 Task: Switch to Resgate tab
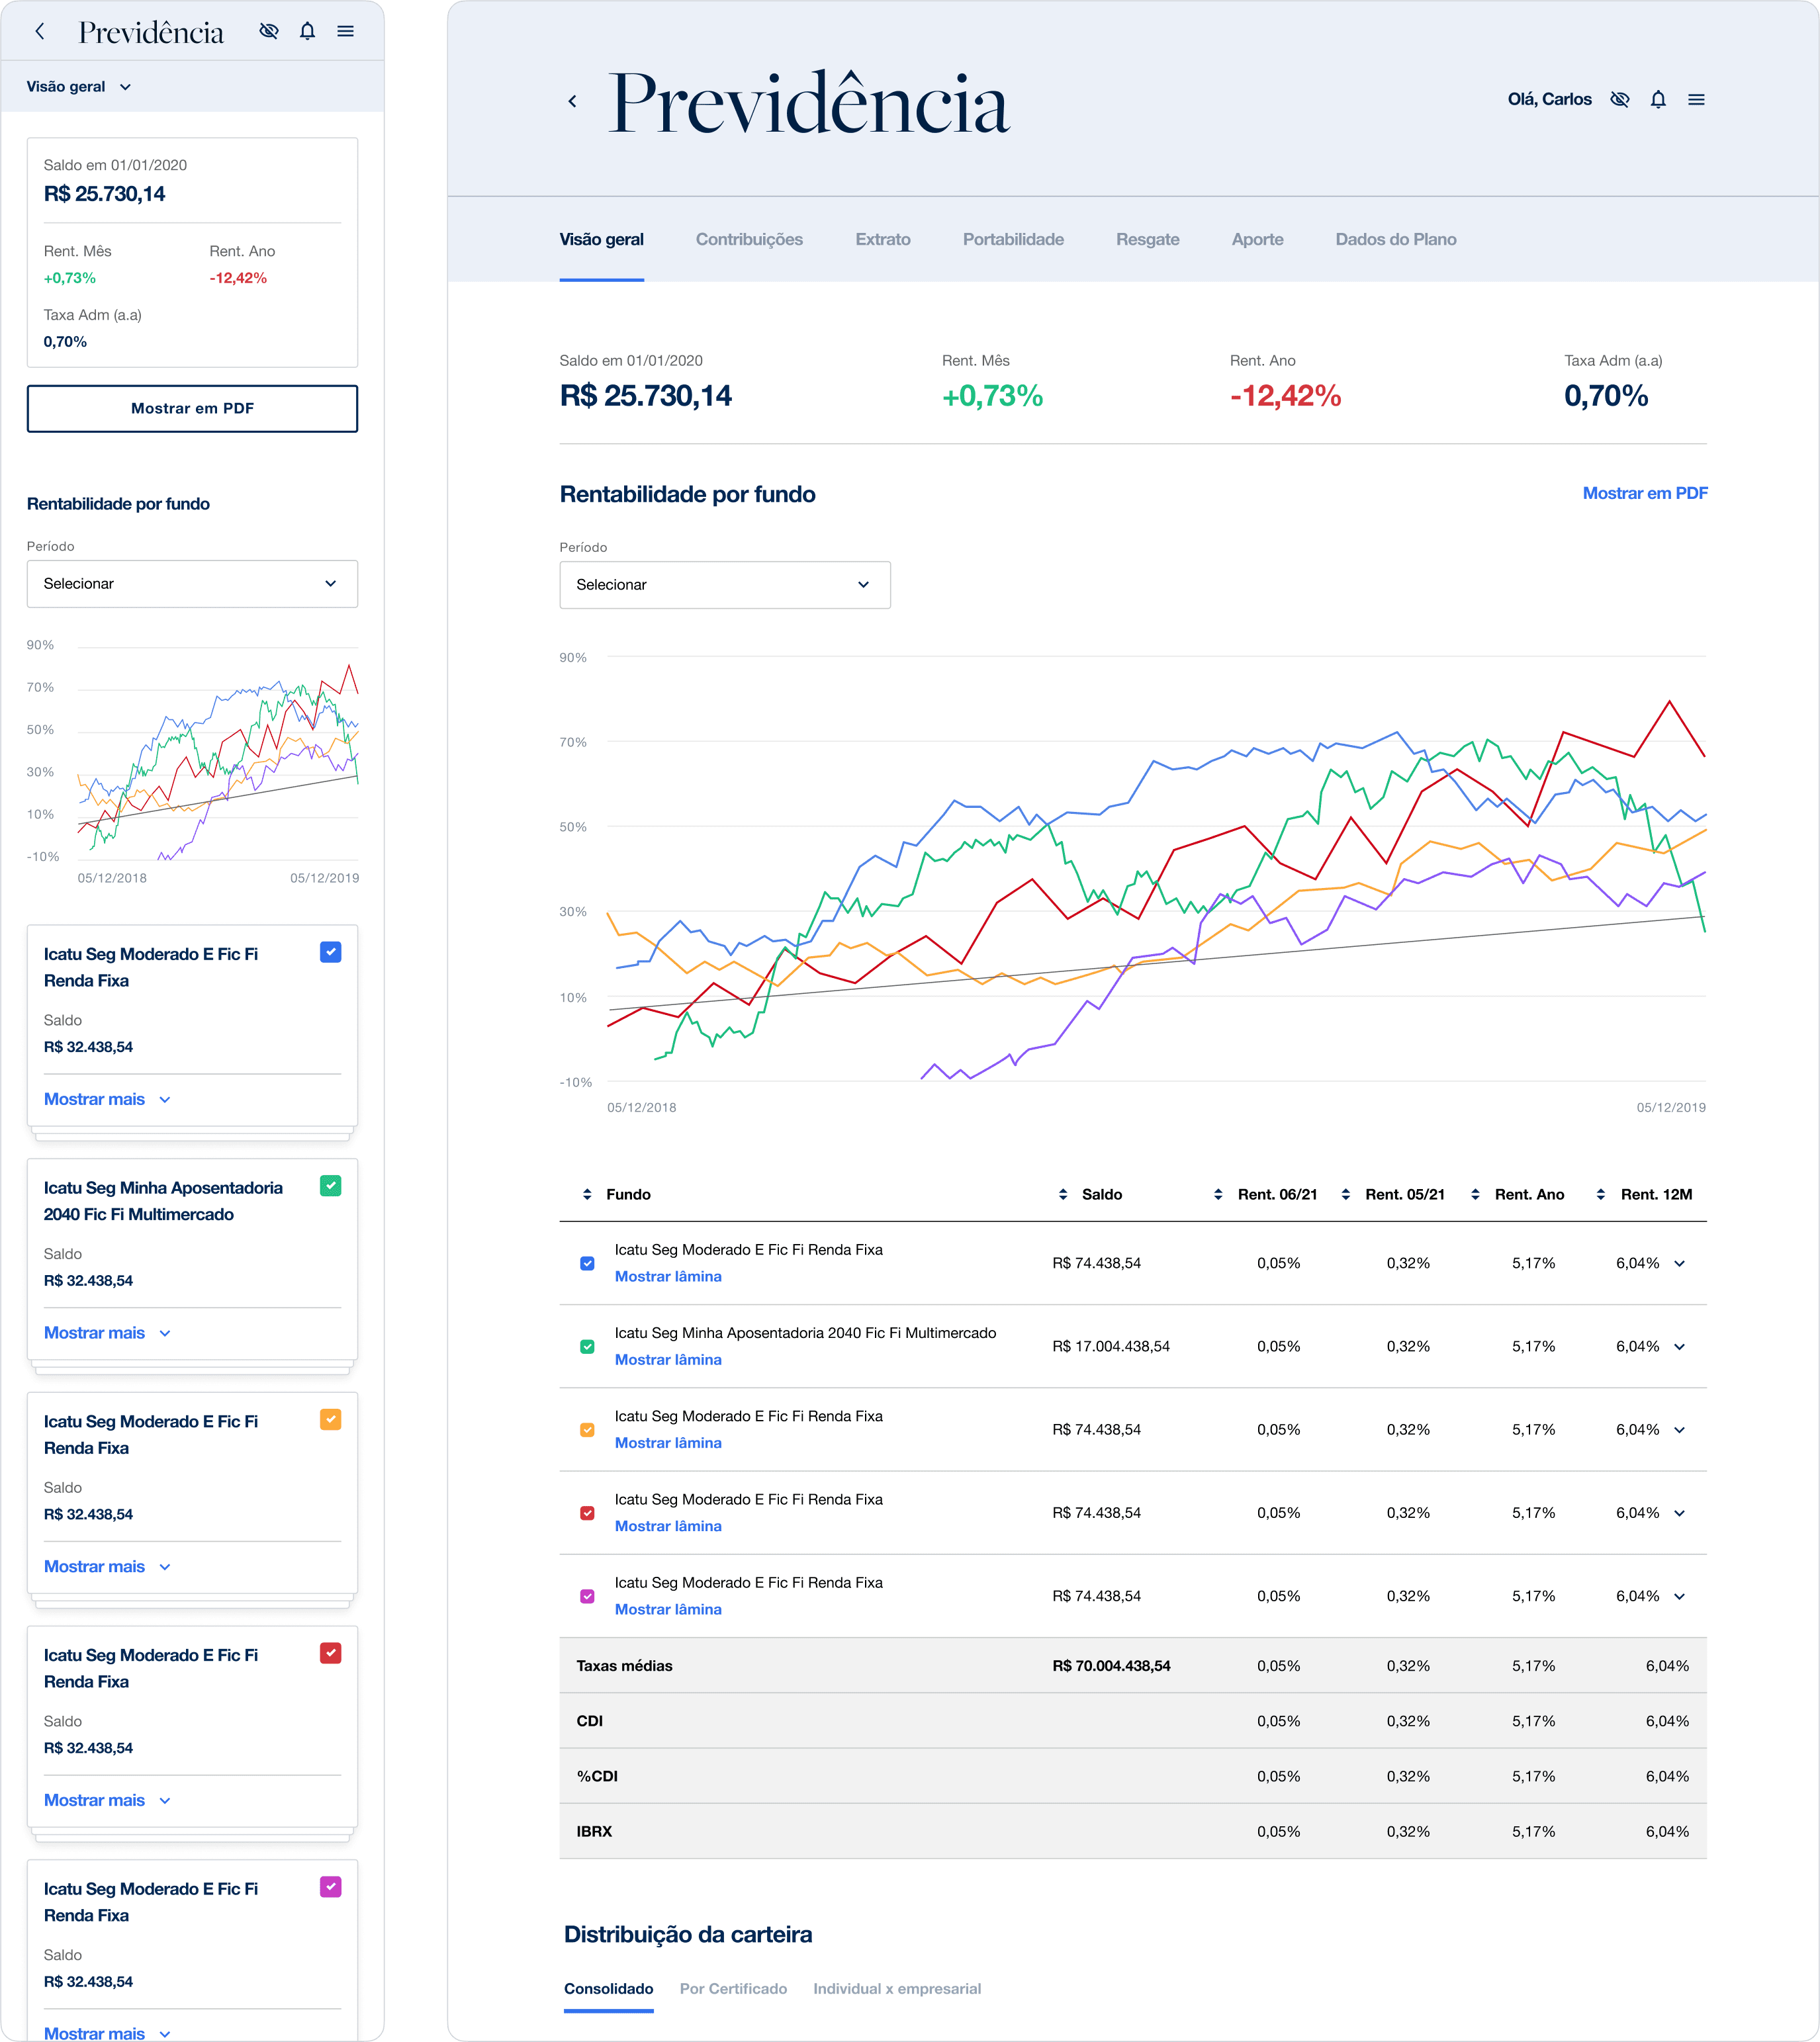click(1148, 239)
